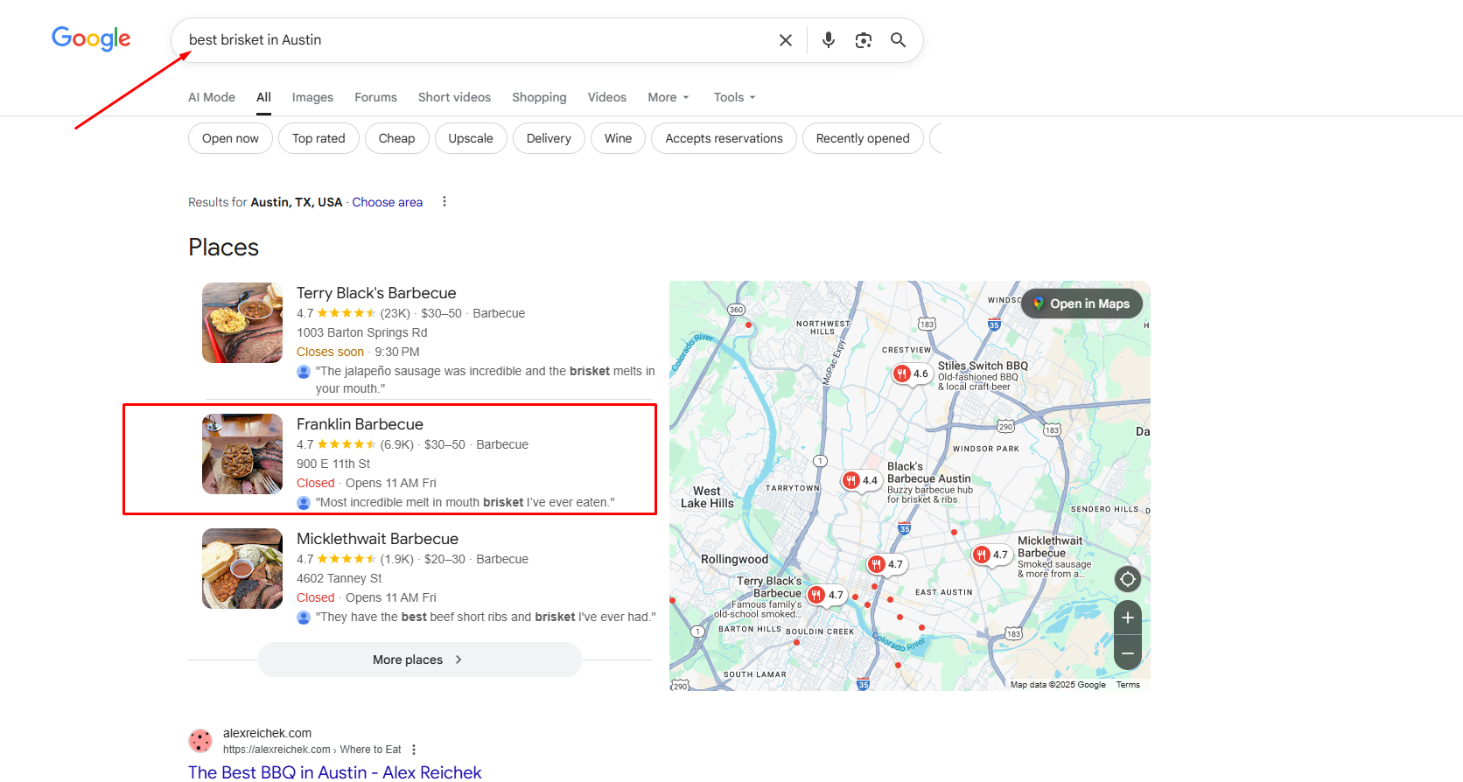Expand the More search categories dropdown

(x=668, y=97)
